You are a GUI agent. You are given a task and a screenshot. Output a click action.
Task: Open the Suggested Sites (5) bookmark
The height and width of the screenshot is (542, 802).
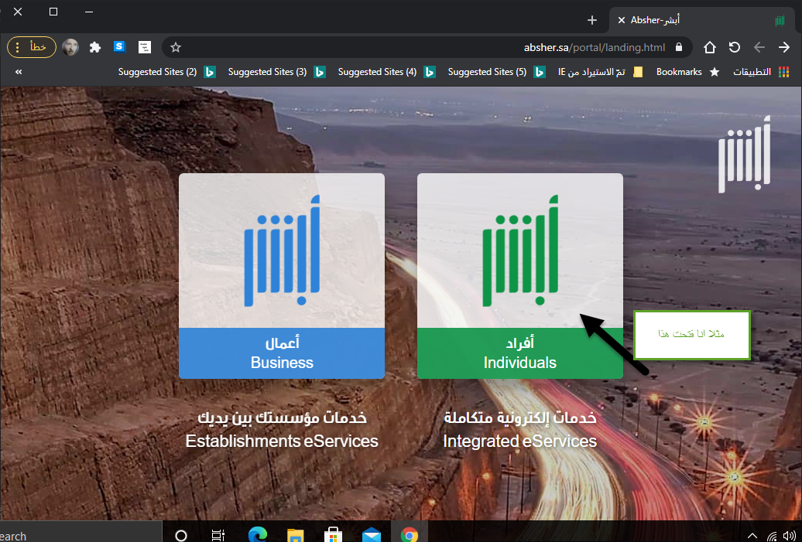(x=497, y=72)
